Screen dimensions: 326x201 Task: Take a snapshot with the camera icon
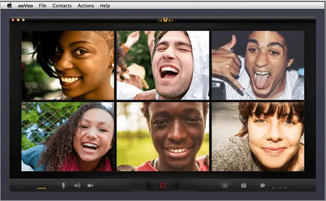243,185
